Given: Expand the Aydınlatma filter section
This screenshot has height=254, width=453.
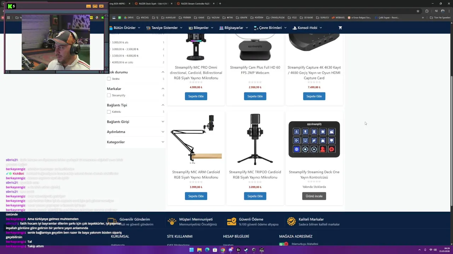Looking at the screenshot, I should 163,132.
